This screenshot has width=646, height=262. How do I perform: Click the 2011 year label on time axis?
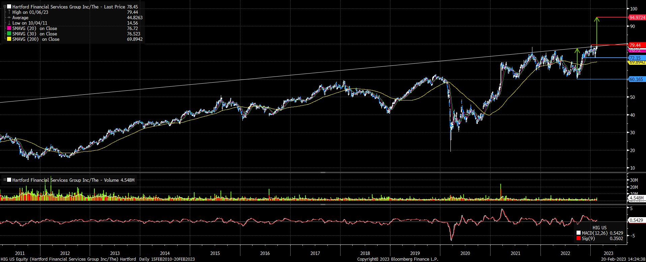point(20,253)
